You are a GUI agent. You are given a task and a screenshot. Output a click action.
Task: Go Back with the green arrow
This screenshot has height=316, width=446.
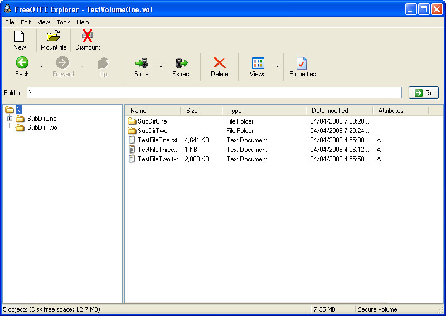pos(22,62)
